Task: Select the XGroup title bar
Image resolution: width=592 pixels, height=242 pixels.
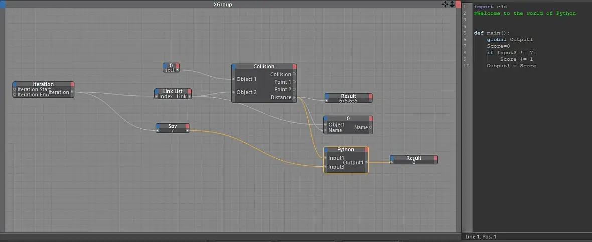Action: point(223,4)
